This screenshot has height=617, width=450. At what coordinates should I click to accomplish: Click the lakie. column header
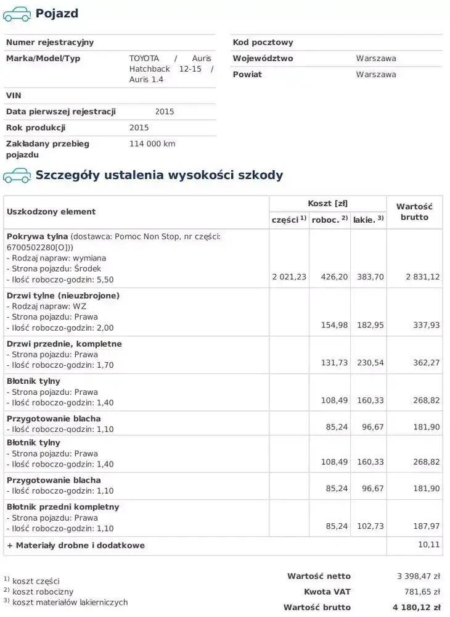point(368,220)
